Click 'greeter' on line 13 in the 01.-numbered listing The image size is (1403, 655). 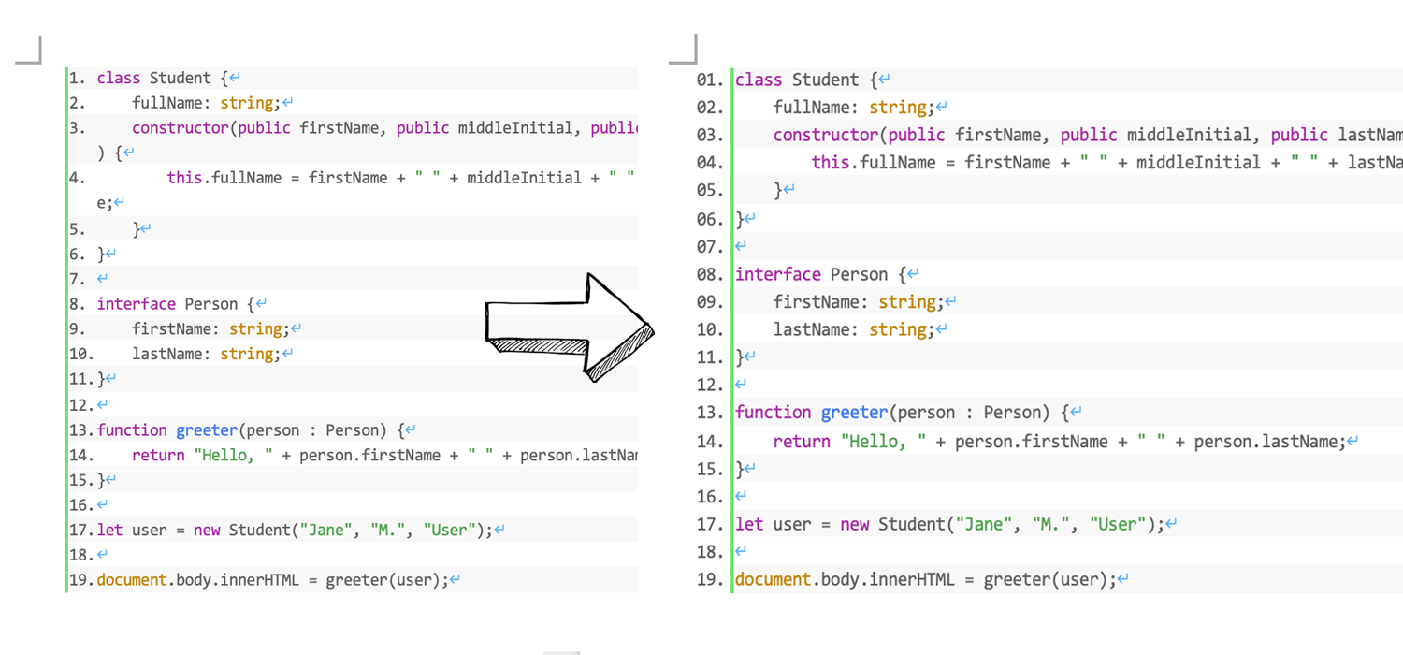pyautogui.click(x=855, y=413)
